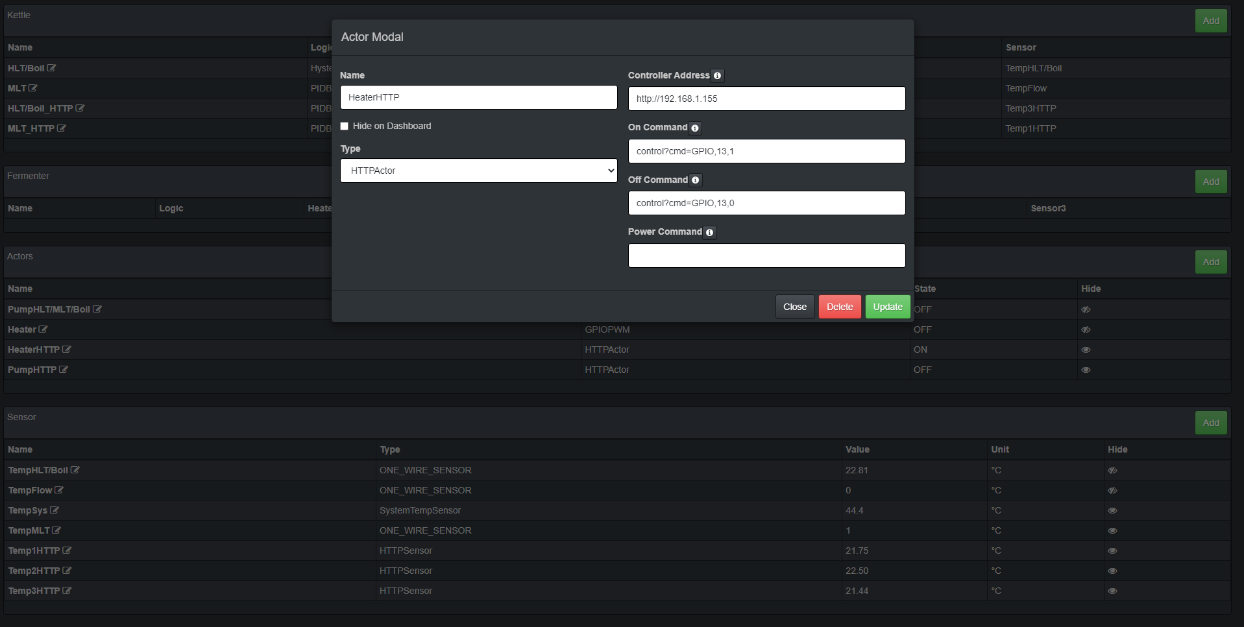Image resolution: width=1244 pixels, height=627 pixels.
Task: Open the Off Command info tooltip icon
Action: pos(696,180)
